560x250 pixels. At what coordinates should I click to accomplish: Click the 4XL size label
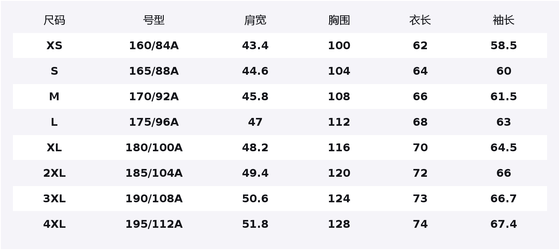point(54,224)
